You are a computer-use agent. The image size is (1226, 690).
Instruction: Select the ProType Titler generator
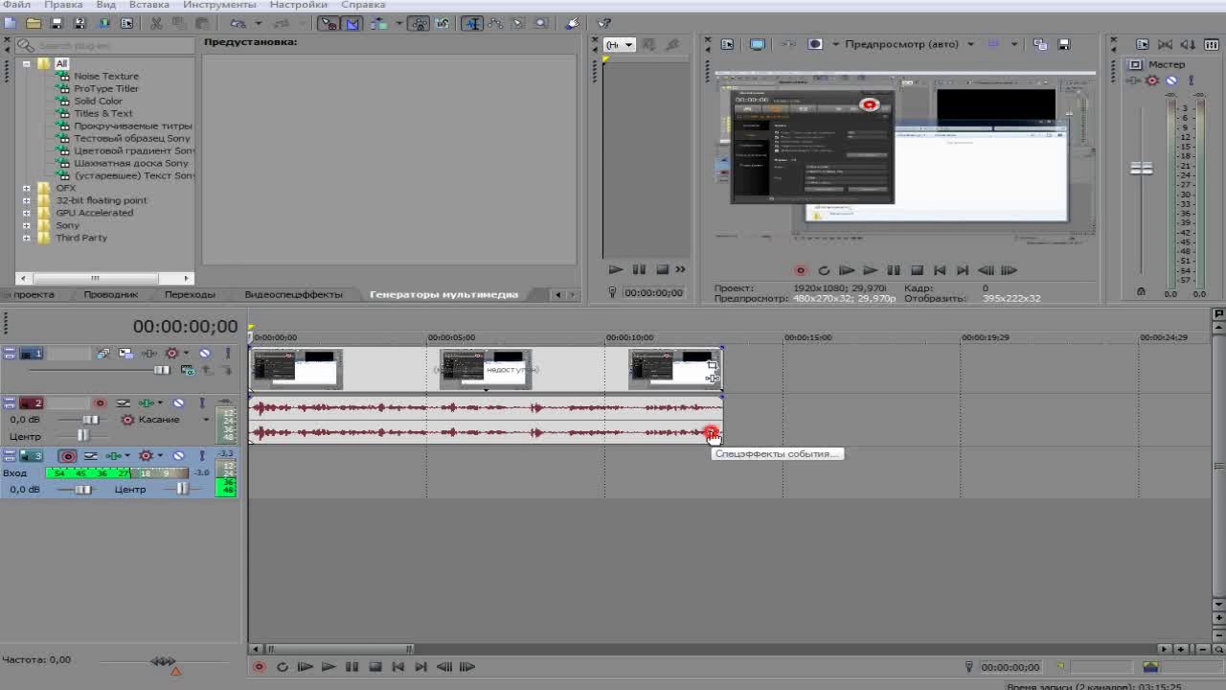click(106, 88)
